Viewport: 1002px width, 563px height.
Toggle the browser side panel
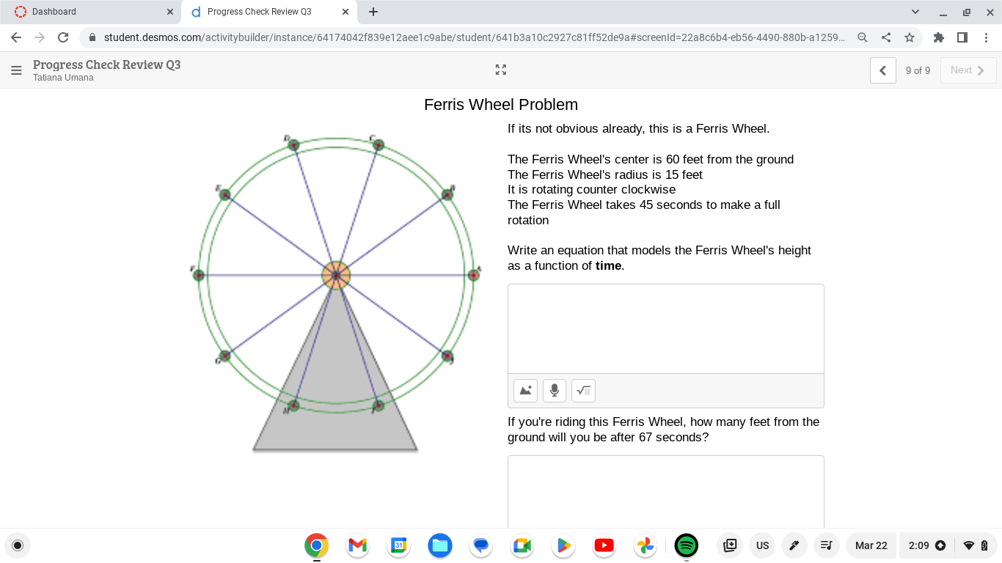click(962, 37)
